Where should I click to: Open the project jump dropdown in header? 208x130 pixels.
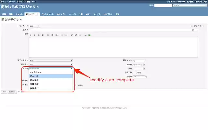coord(190,6)
